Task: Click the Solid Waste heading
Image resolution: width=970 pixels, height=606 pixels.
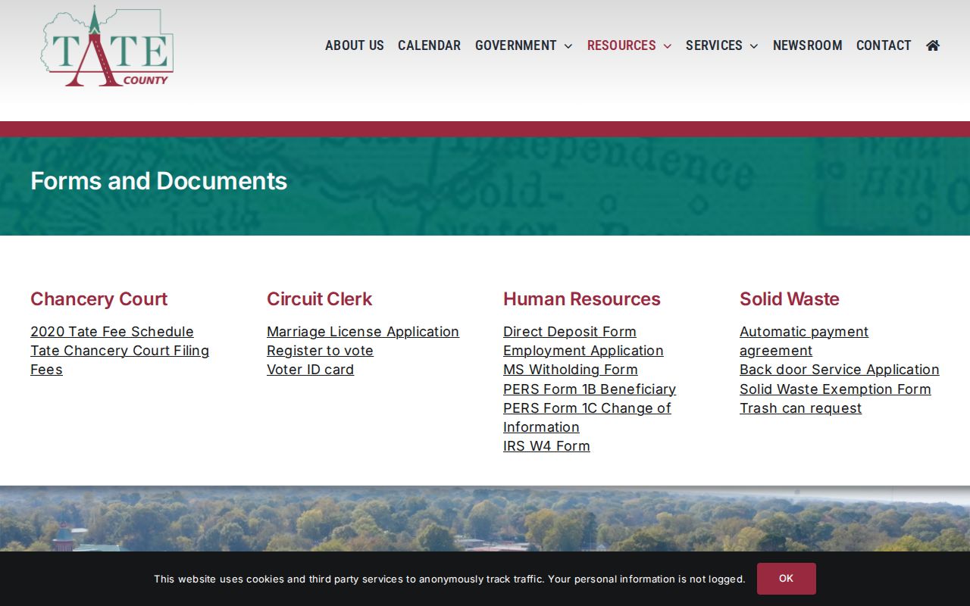Action: tap(790, 299)
